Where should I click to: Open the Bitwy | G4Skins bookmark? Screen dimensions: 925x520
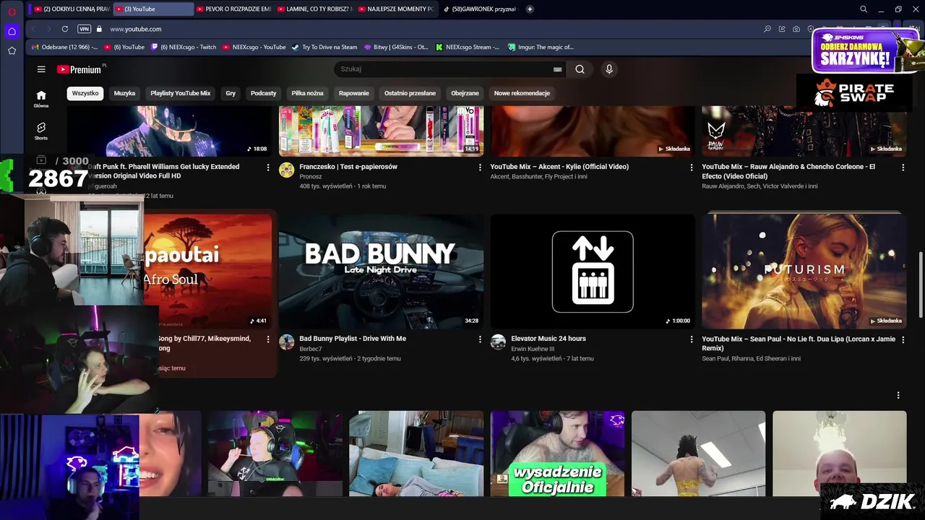coord(396,47)
